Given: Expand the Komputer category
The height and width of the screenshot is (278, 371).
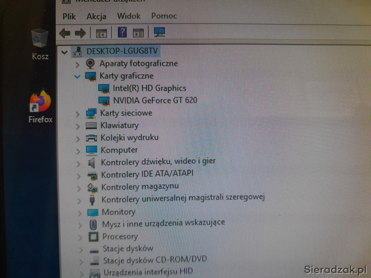Looking at the screenshot, I should (79, 151).
